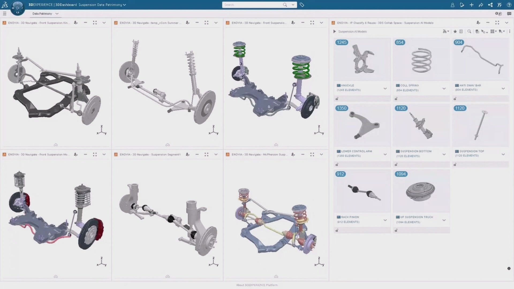Select the Knuckle model thumbnail
This screenshot has width=514, height=289.
pos(362,59)
